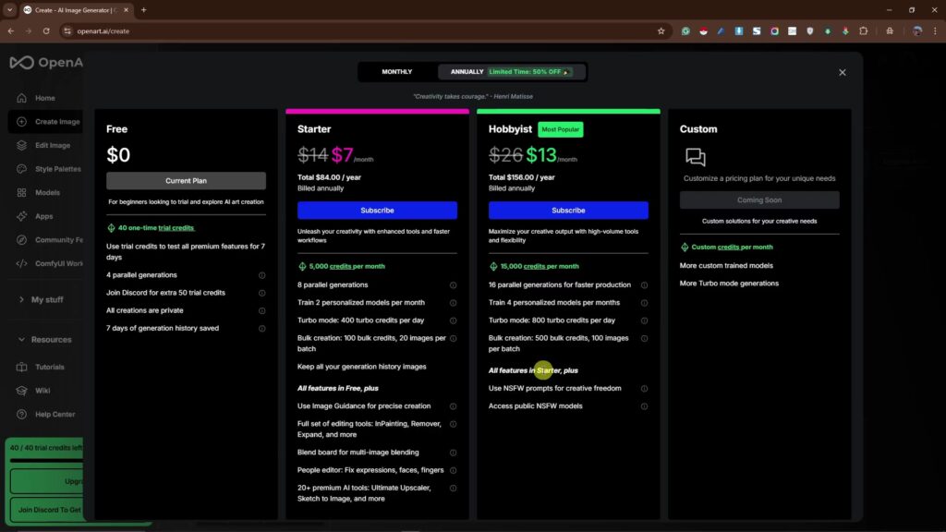Click the Current Plan button
This screenshot has width=946, height=532.
186,181
